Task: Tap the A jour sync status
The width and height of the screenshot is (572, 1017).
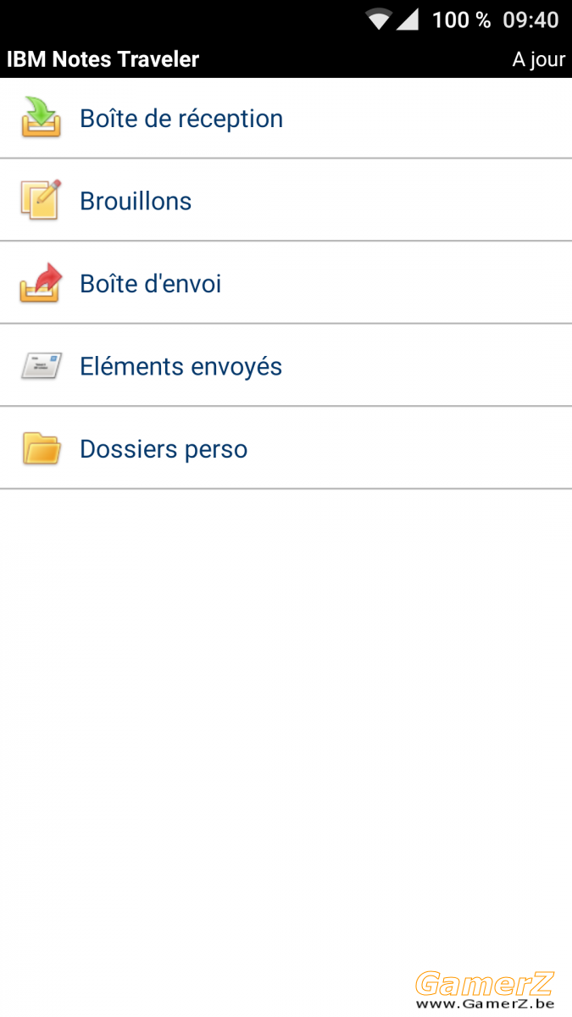Action: [x=539, y=60]
